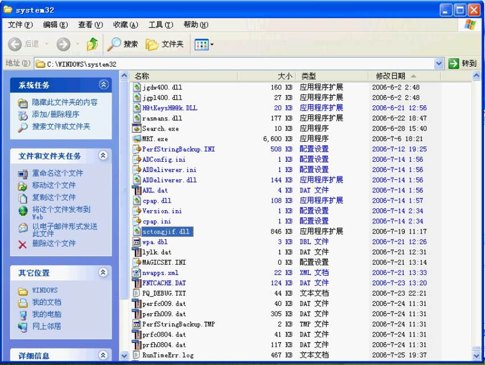Click 移动这个文件 link

[54, 185]
